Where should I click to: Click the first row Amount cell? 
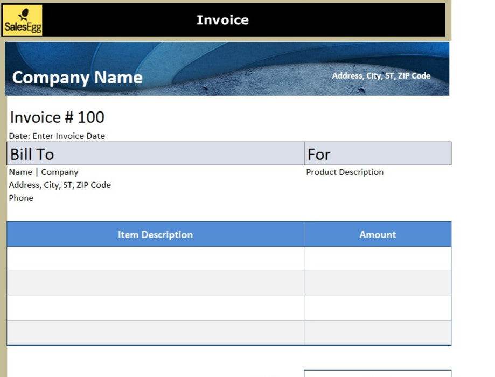coord(377,259)
